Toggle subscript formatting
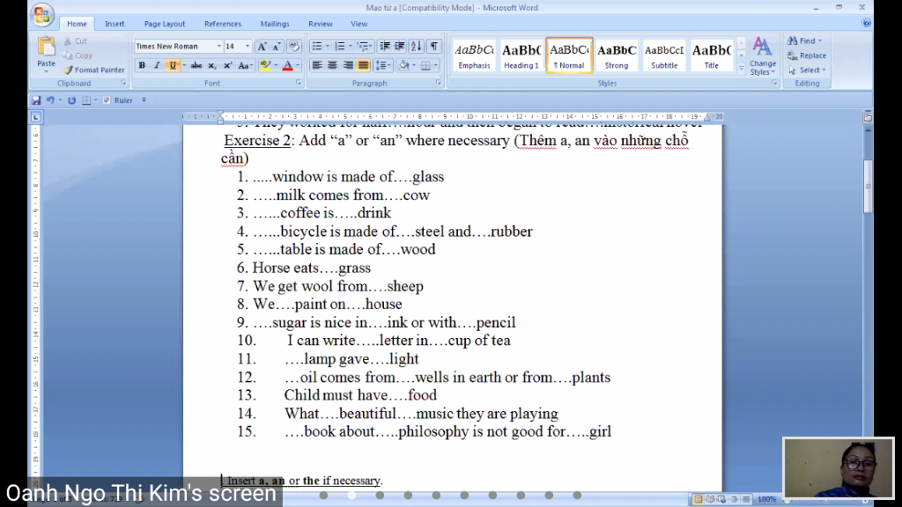The height and width of the screenshot is (507, 902). coord(211,65)
